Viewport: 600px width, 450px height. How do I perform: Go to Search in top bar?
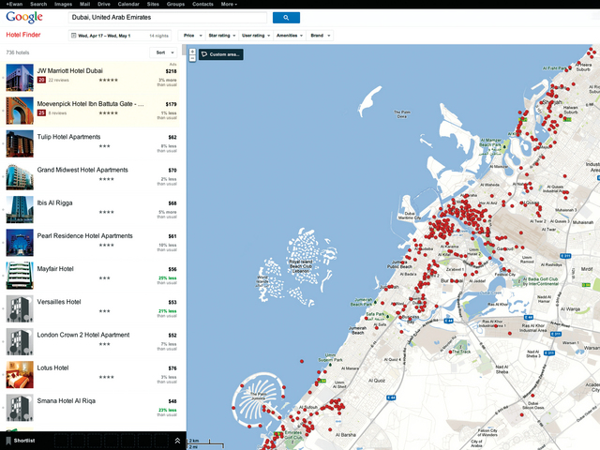(38, 4)
